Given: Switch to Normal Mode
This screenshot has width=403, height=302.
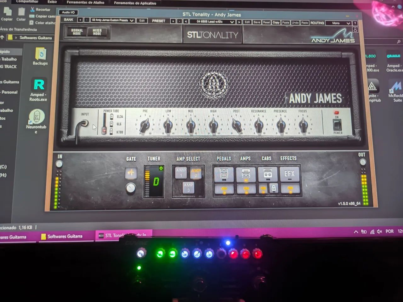Looking at the screenshot, I should coord(77,32).
